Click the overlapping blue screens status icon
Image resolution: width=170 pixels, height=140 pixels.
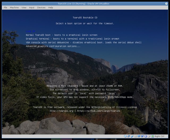pos(142,136)
